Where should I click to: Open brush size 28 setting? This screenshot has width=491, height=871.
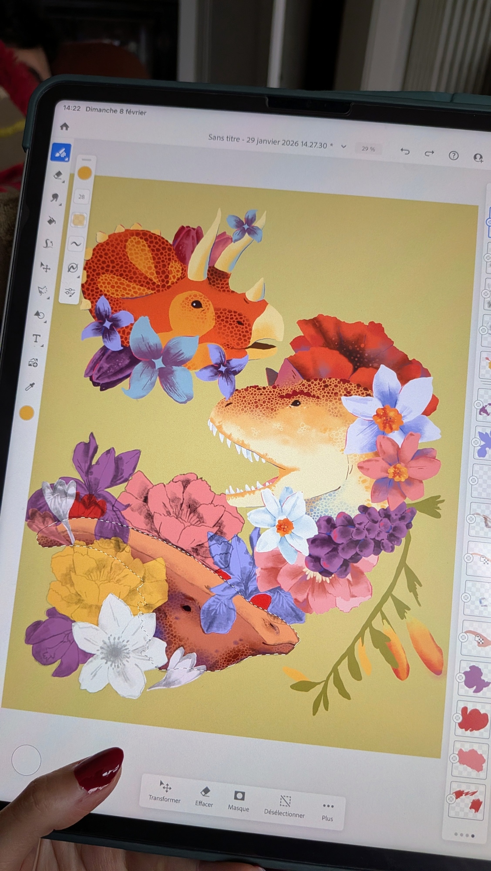point(82,197)
